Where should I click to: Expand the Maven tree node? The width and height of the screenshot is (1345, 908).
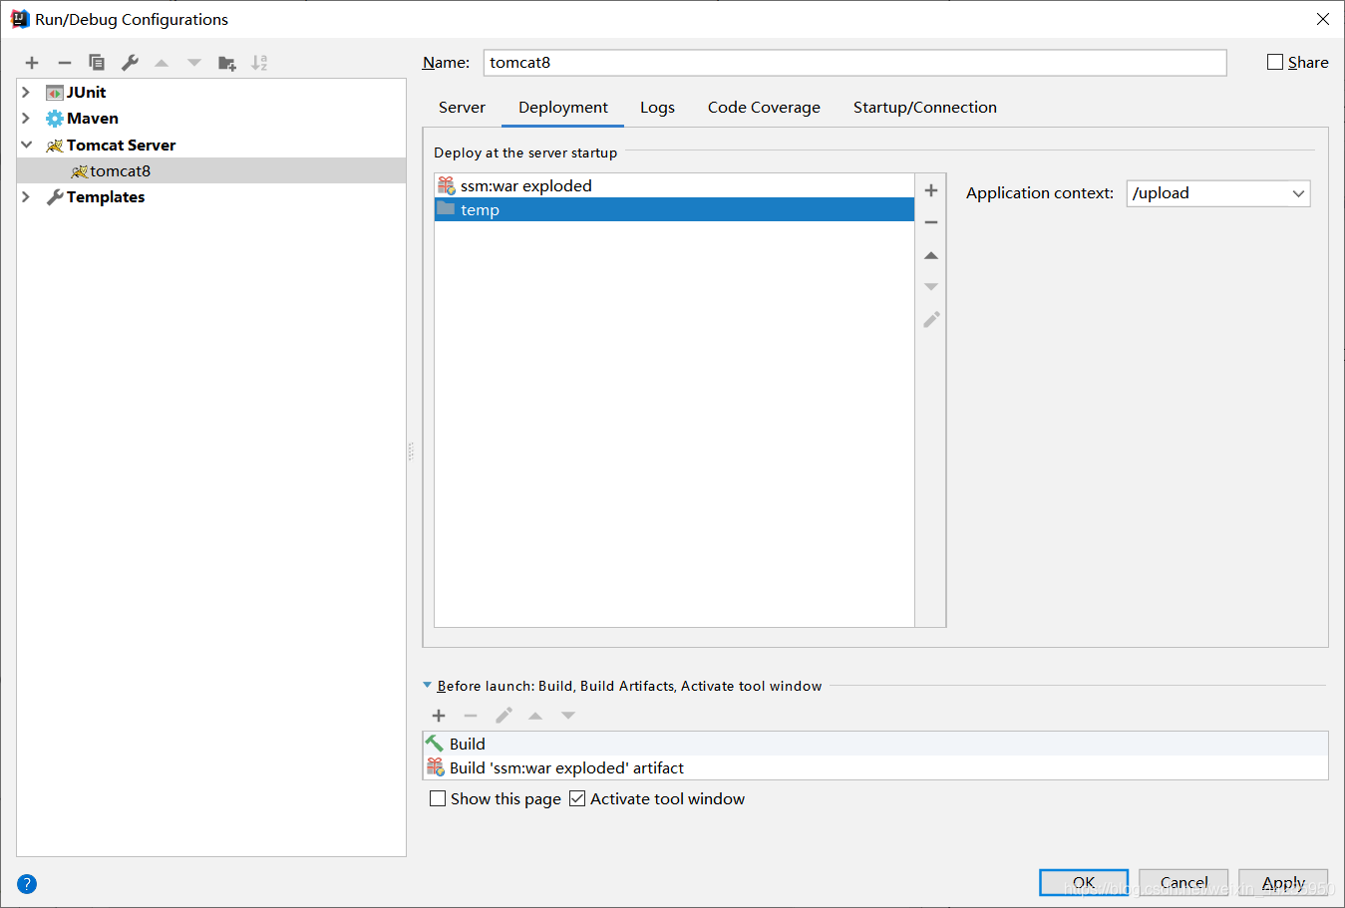(x=27, y=119)
